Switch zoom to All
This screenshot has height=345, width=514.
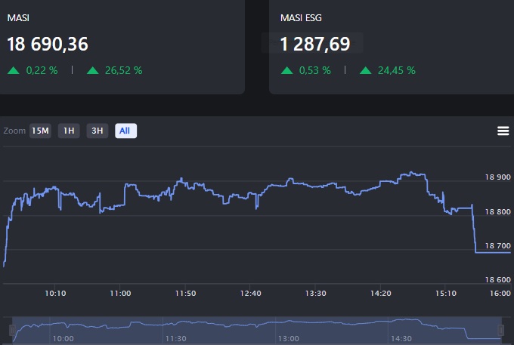(x=125, y=131)
